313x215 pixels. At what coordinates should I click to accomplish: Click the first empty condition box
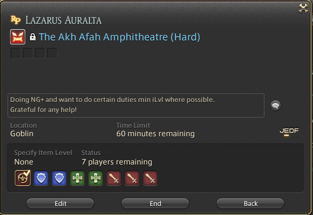(x=16, y=53)
